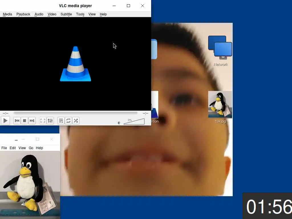Open the Media menu in VLC
The width and height of the screenshot is (292, 219).
point(7,14)
